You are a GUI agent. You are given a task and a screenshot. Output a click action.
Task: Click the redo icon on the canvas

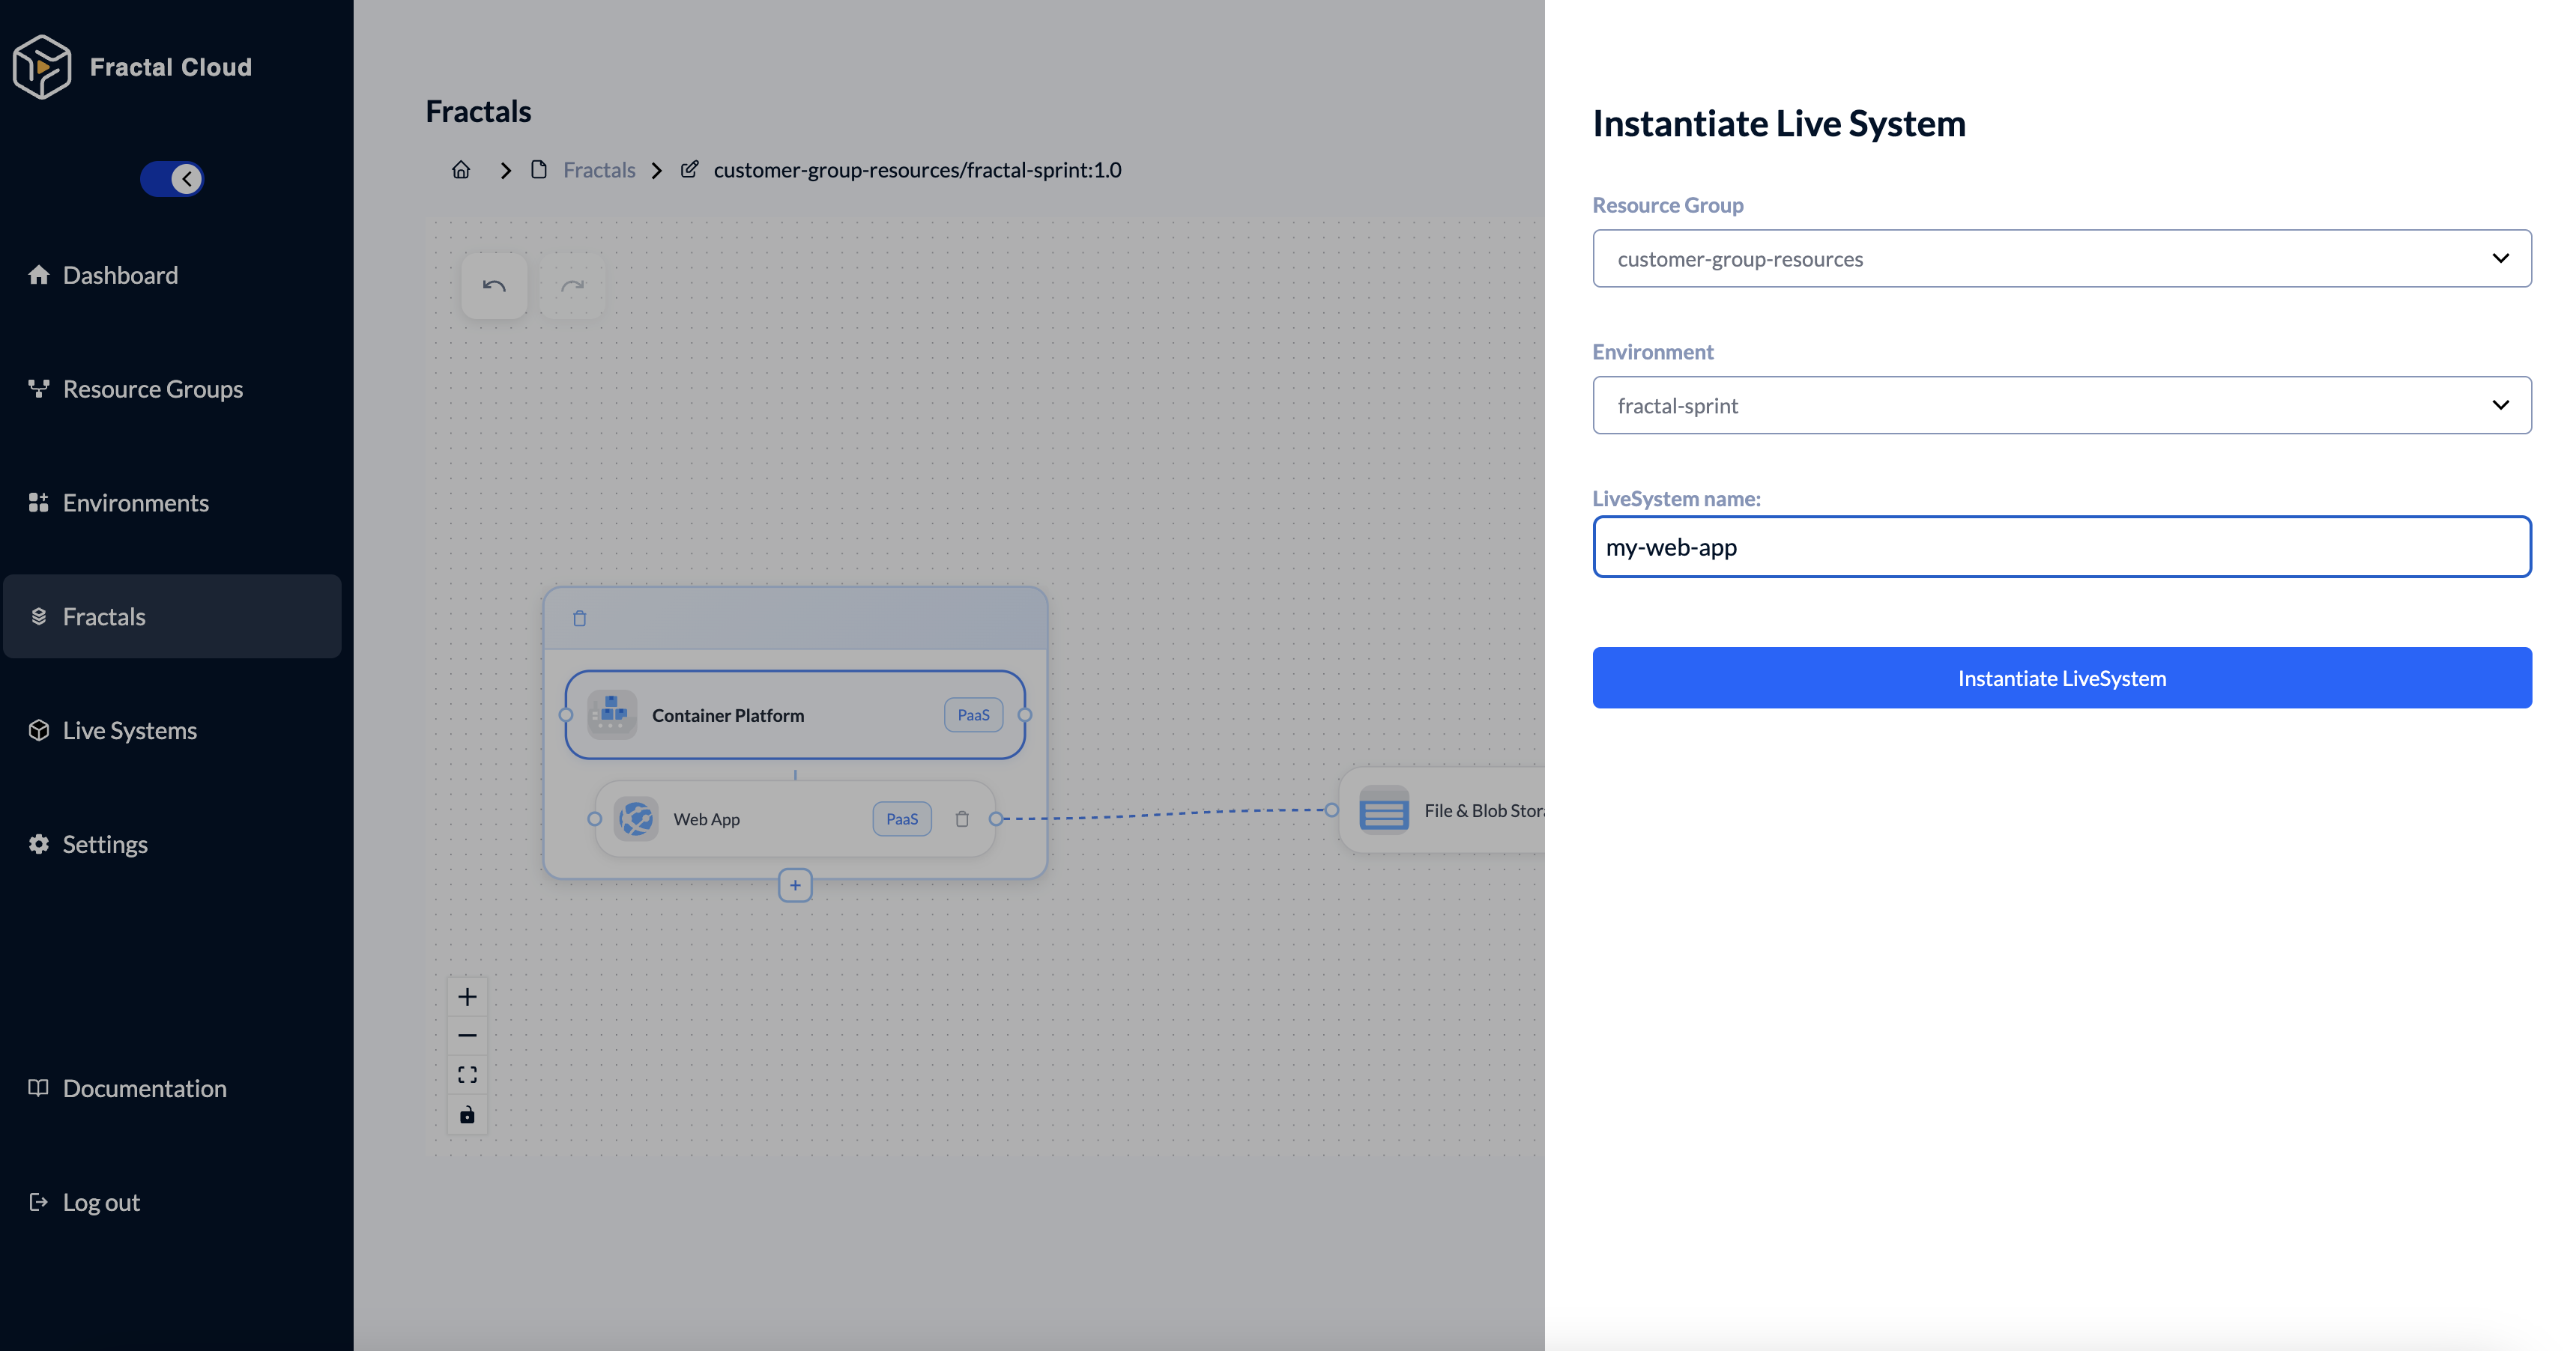[x=573, y=287]
